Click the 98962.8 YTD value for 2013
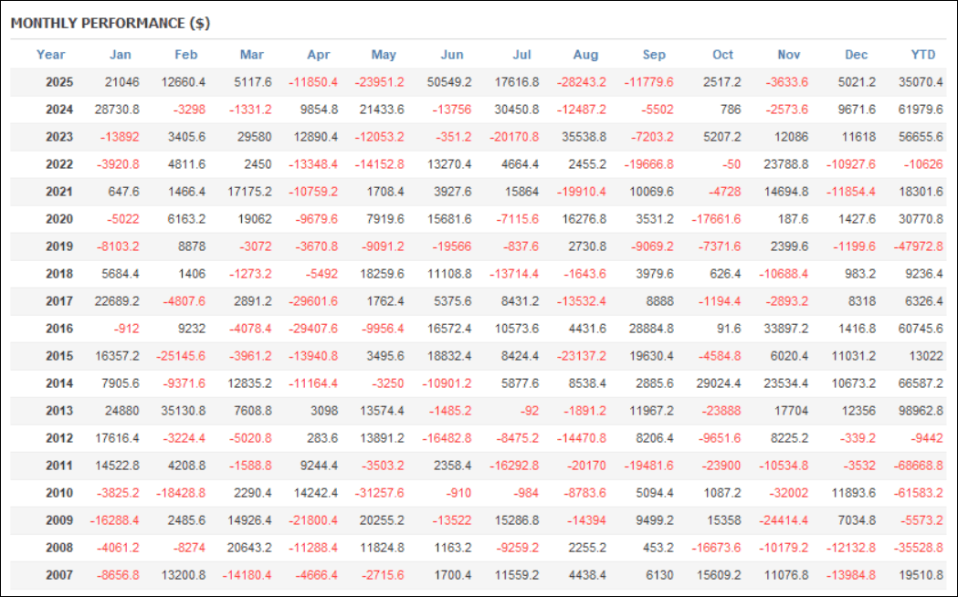 [919, 411]
